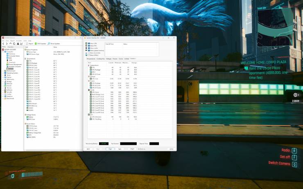This screenshot has height=189, width=303.
Task: Switch to the Temperatures tab
Action: (x=91, y=59)
